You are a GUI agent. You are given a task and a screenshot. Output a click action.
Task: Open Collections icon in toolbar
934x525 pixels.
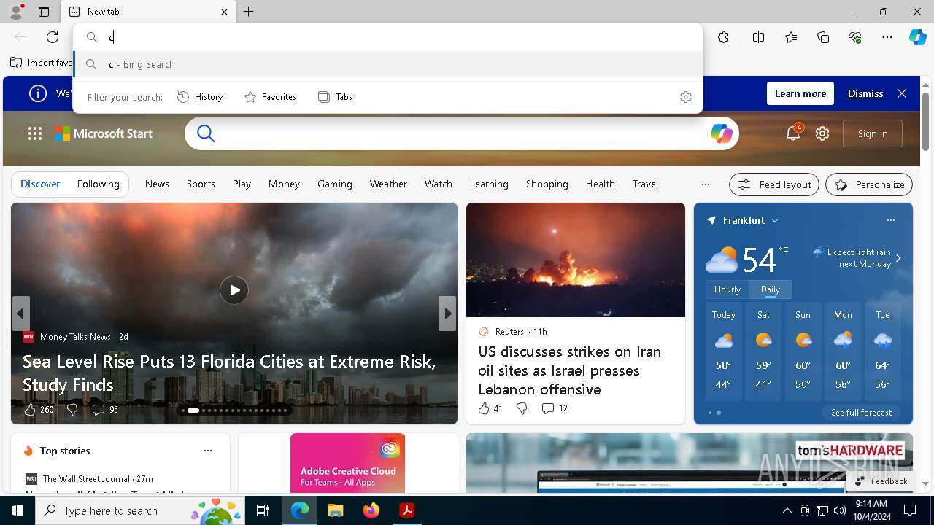click(x=823, y=37)
